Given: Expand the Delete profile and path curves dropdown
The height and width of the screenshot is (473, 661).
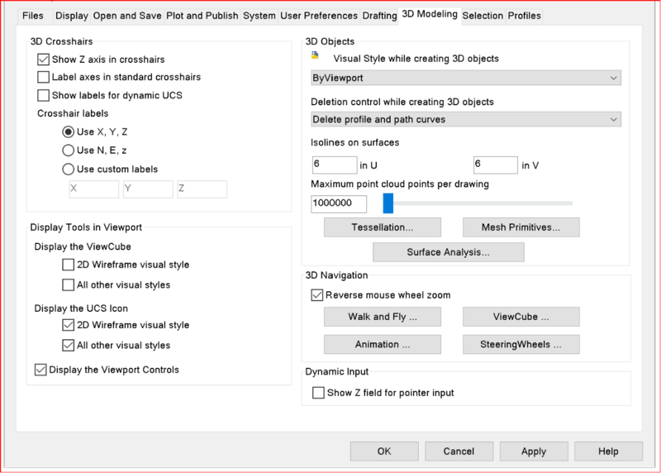Looking at the screenshot, I should pos(466,120).
